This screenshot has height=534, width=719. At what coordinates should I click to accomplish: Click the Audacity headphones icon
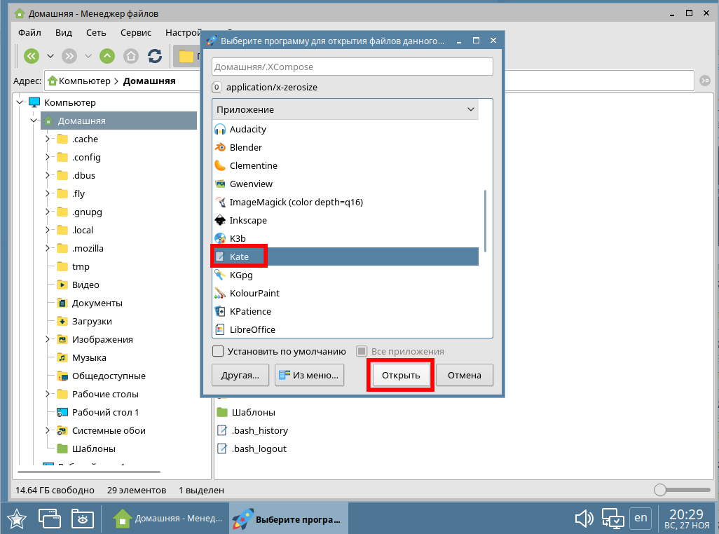click(x=220, y=130)
